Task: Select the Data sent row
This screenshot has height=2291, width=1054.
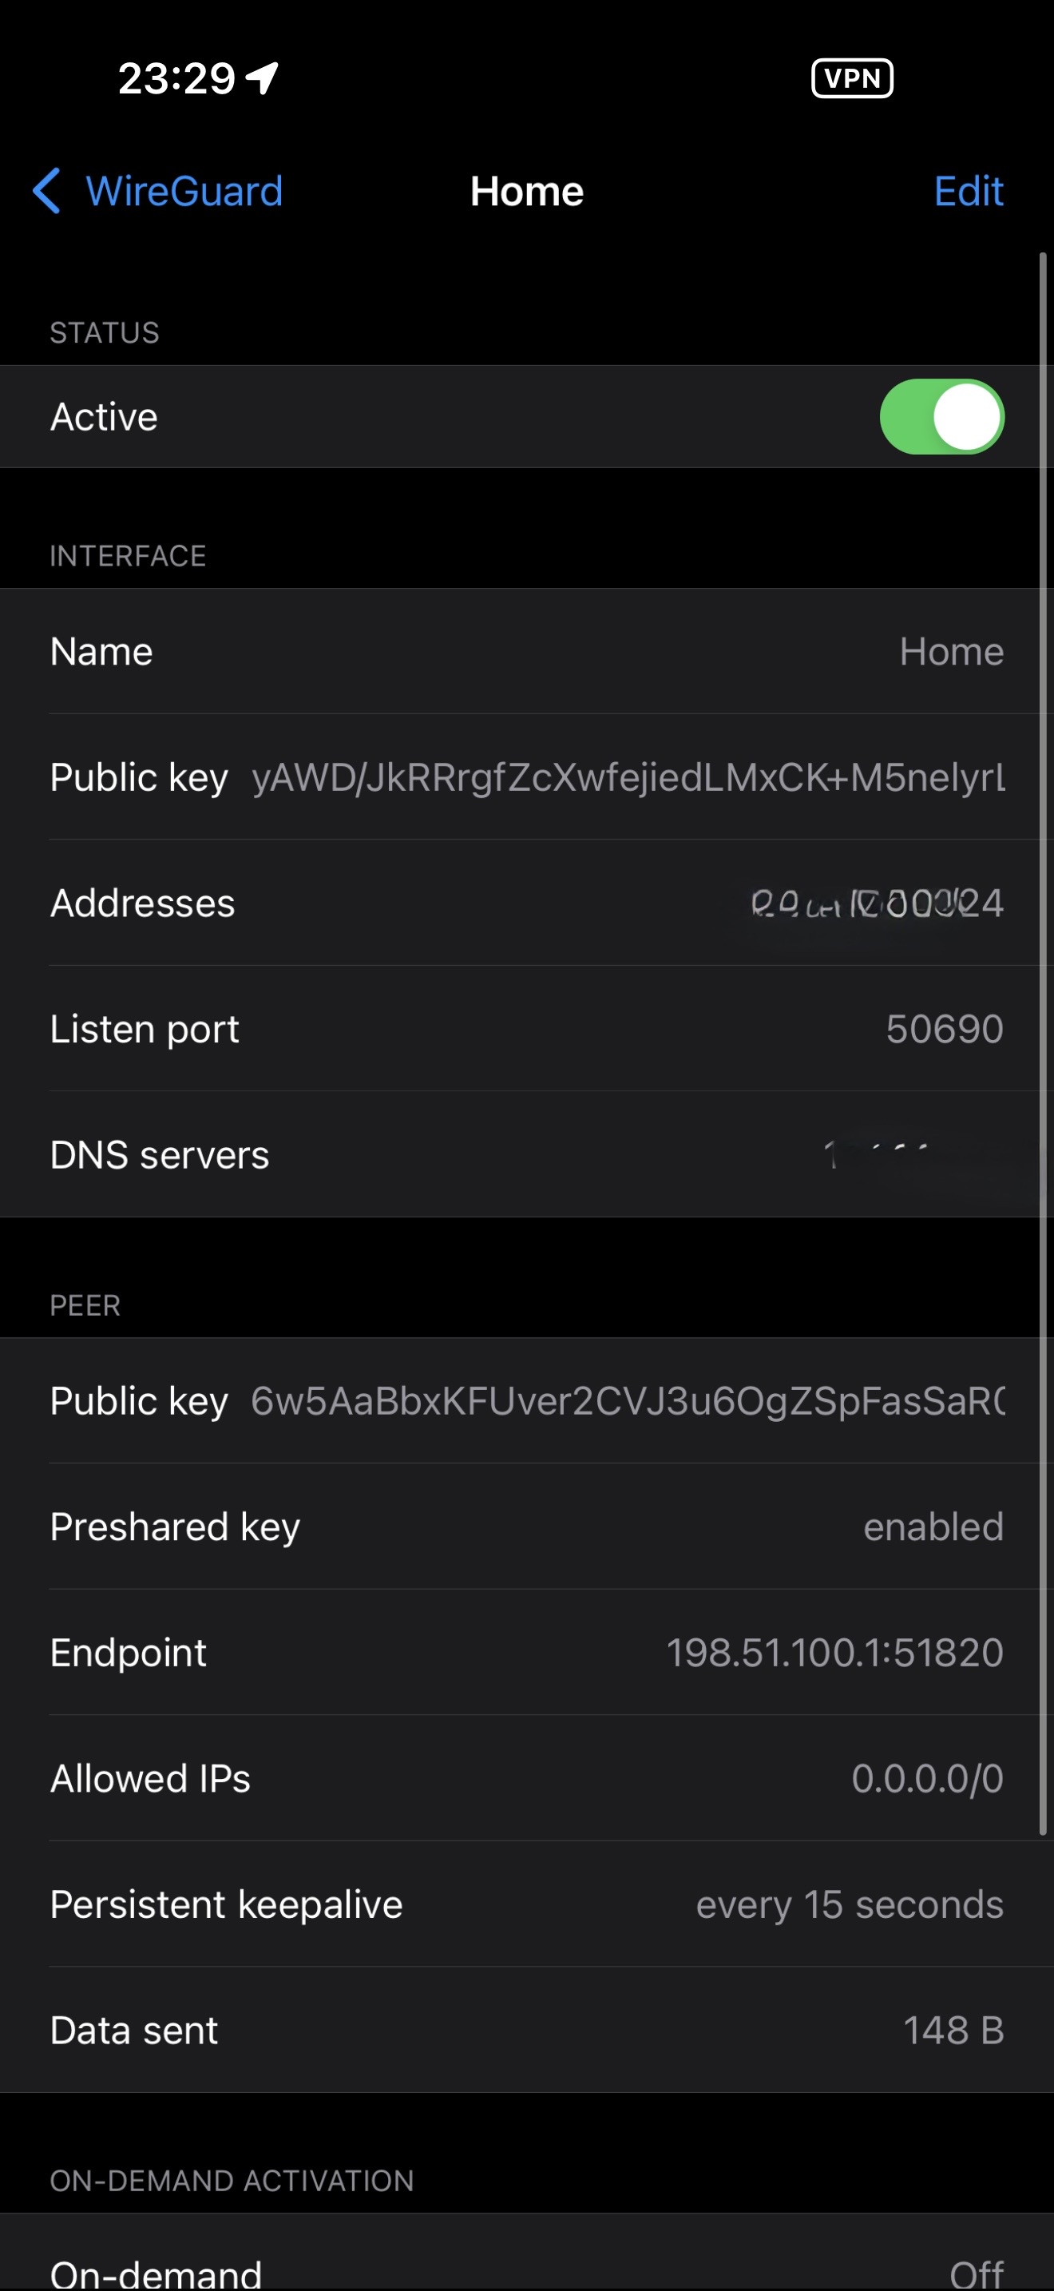Action: [x=527, y=2031]
